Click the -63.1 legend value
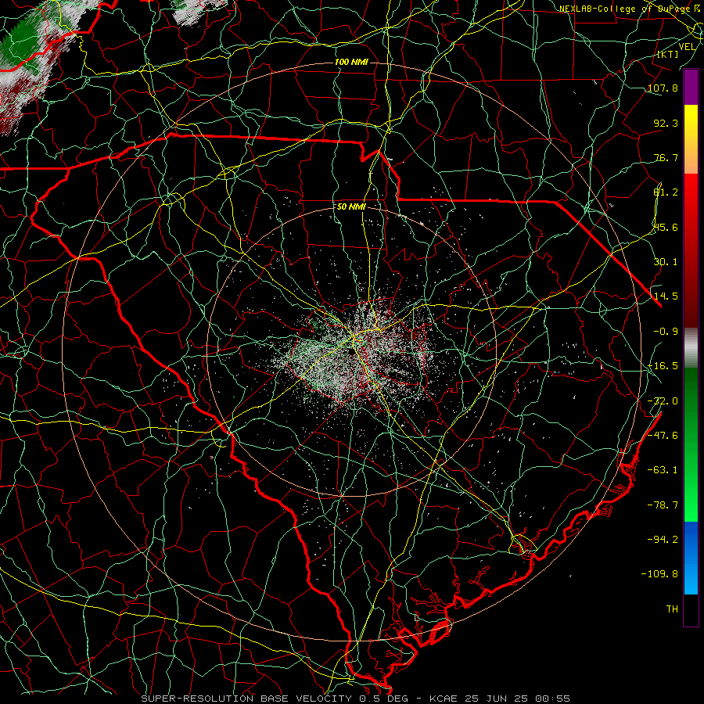704x704 pixels. (x=663, y=470)
